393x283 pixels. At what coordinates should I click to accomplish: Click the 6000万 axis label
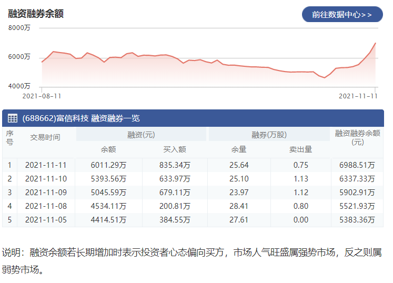point(19,57)
